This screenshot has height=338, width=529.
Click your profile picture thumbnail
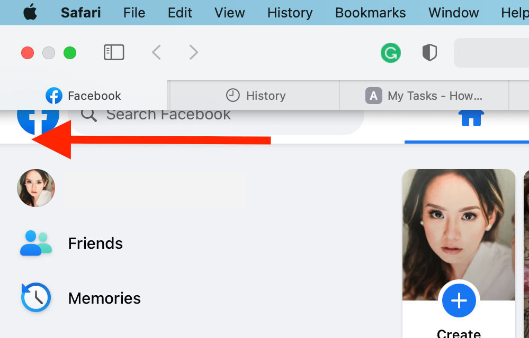(35, 187)
